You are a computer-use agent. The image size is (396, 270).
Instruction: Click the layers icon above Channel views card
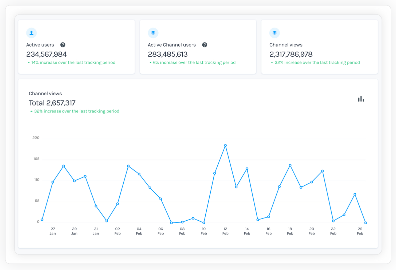(274, 33)
